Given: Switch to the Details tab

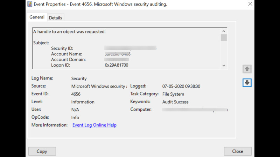Looking at the screenshot, I should click(55, 18).
